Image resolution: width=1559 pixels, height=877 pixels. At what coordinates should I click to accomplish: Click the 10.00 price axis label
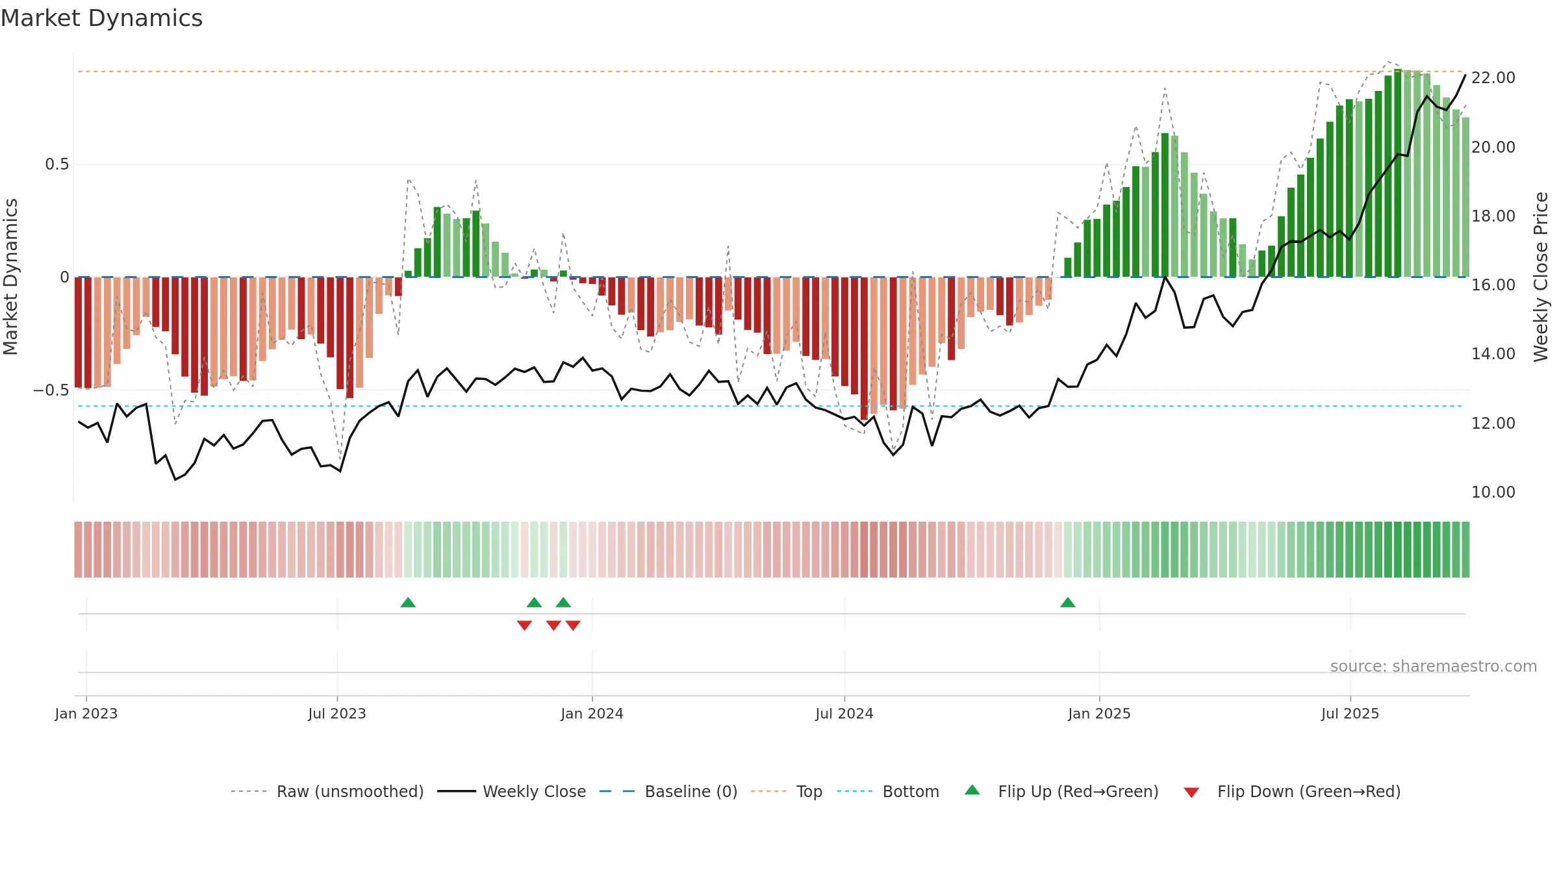pos(1493,492)
